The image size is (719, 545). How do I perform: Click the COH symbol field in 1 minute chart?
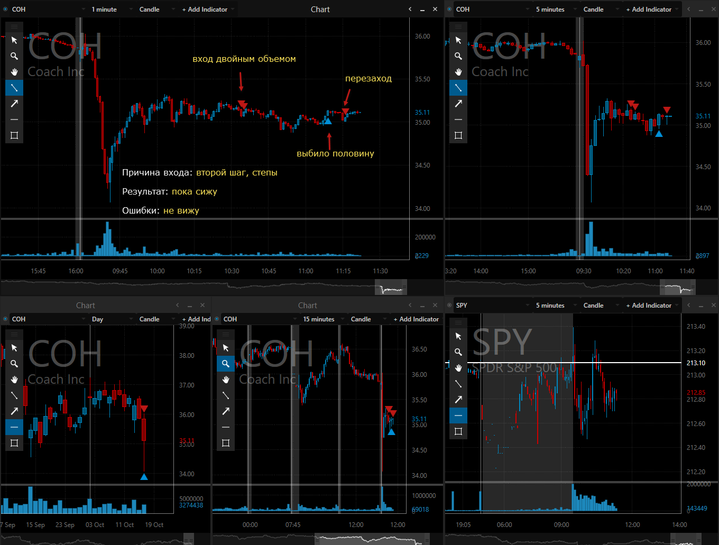[49, 10]
